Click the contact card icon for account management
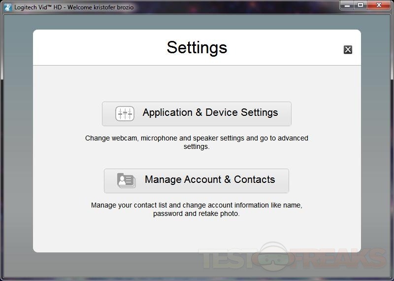Viewport: 394px width, 281px height. tap(126, 180)
